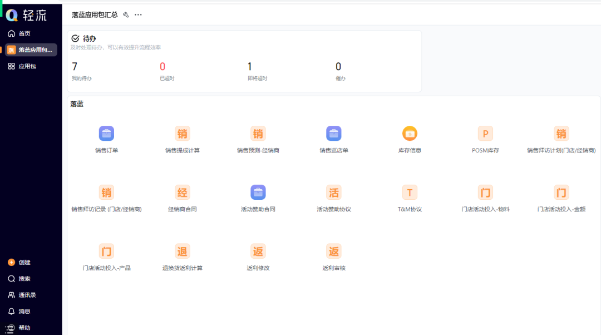Open the 活动赞助合同 app icon
Image resolution: width=601 pixels, height=335 pixels.
[x=258, y=193]
